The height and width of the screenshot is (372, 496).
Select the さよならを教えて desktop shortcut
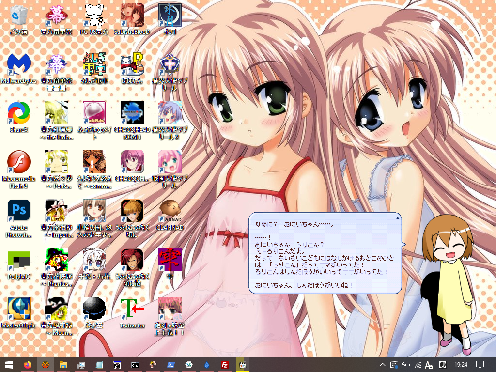click(x=94, y=169)
